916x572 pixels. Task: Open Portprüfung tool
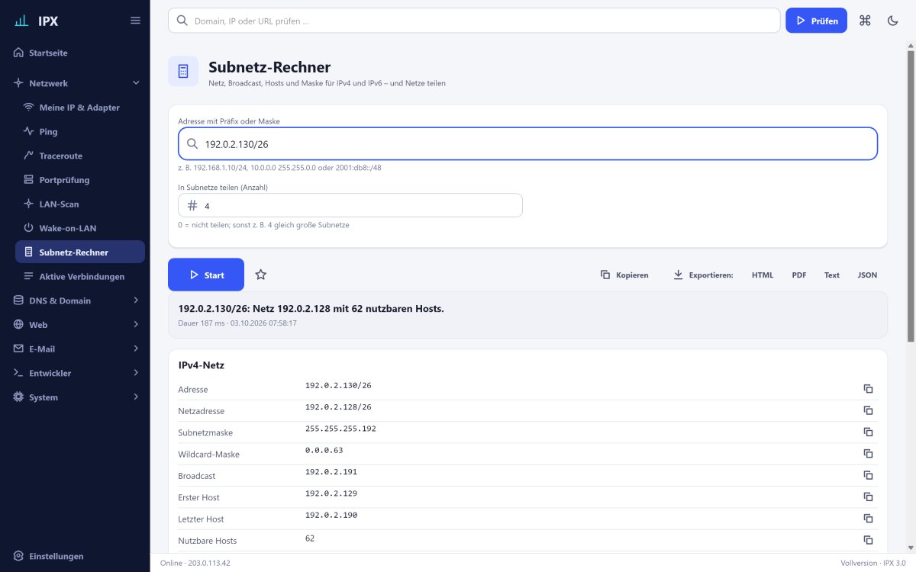pyautogui.click(x=80, y=180)
